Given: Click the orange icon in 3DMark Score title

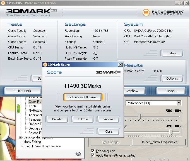Looking at the screenshot, I should pos(45,65).
